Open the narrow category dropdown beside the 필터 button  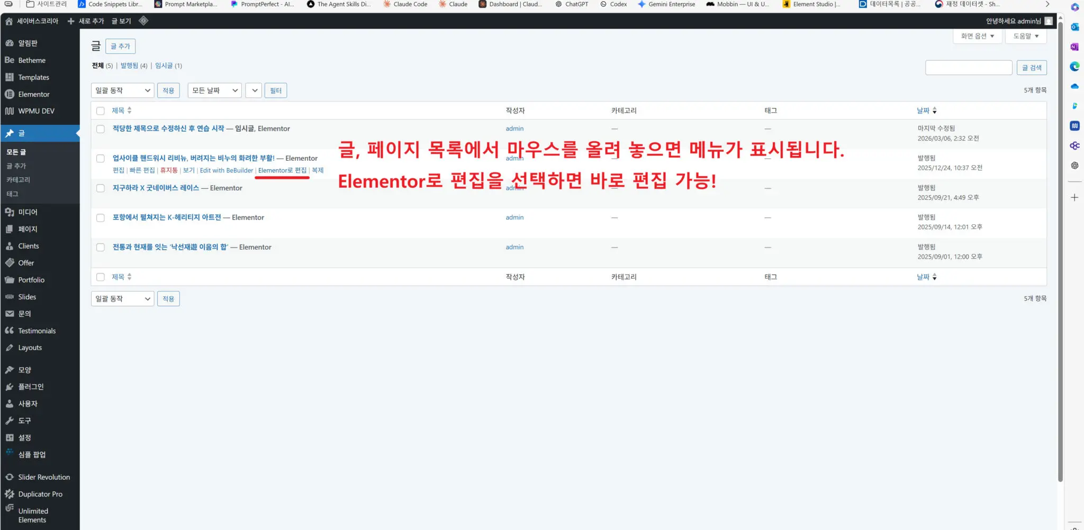[x=254, y=90]
